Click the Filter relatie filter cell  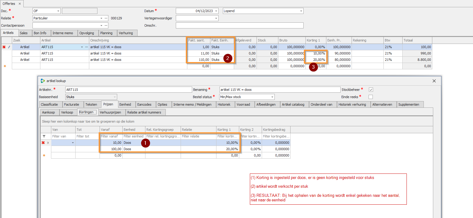(x=199, y=136)
